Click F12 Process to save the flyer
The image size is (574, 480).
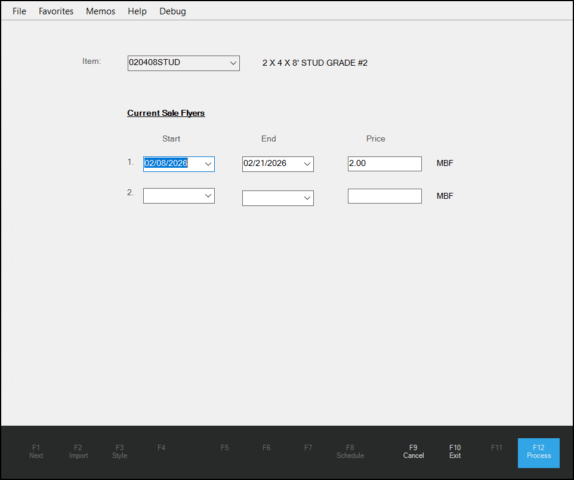pyautogui.click(x=538, y=453)
